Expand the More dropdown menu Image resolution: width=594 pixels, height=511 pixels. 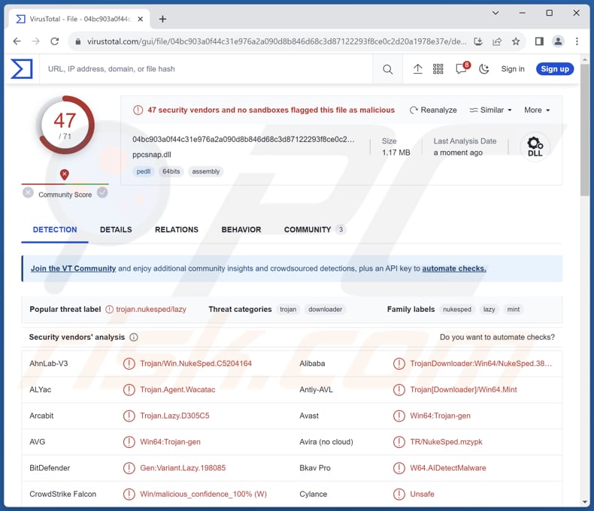click(537, 110)
